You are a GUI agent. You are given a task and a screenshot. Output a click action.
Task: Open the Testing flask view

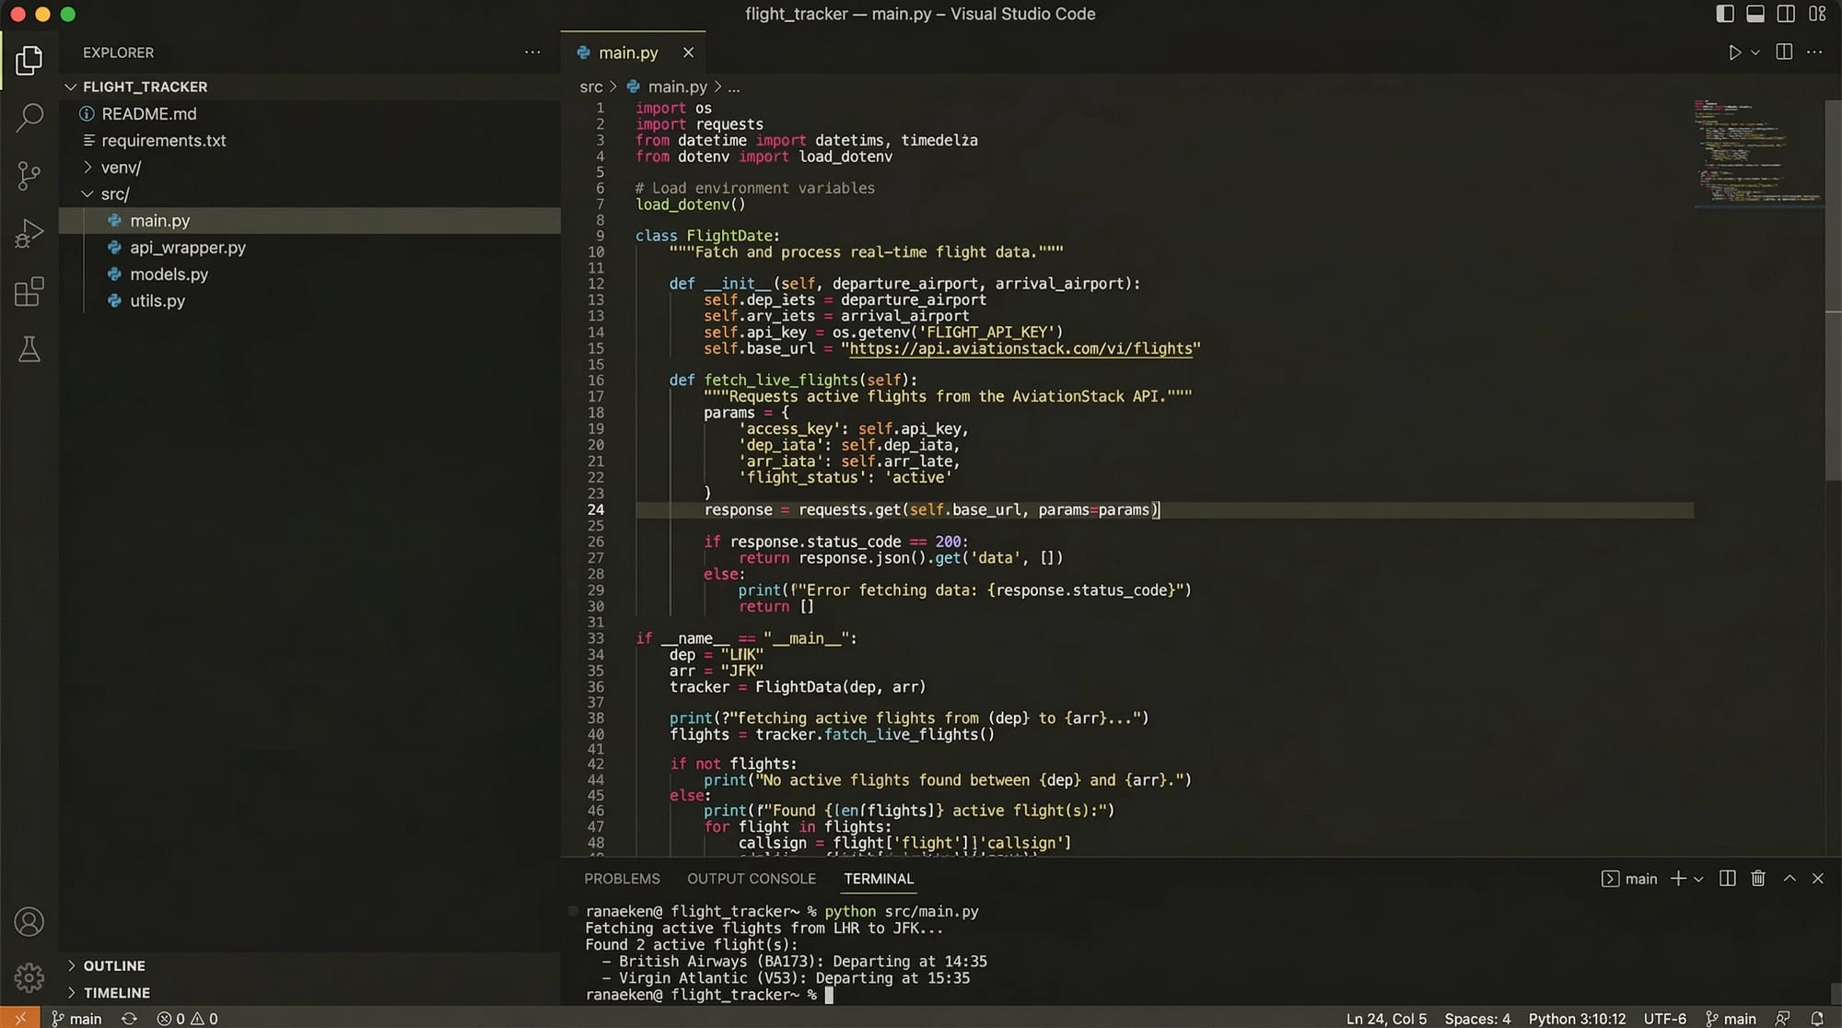[x=29, y=349]
